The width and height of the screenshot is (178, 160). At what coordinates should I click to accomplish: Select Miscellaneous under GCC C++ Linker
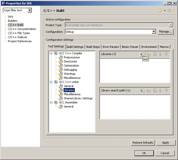click(72, 94)
